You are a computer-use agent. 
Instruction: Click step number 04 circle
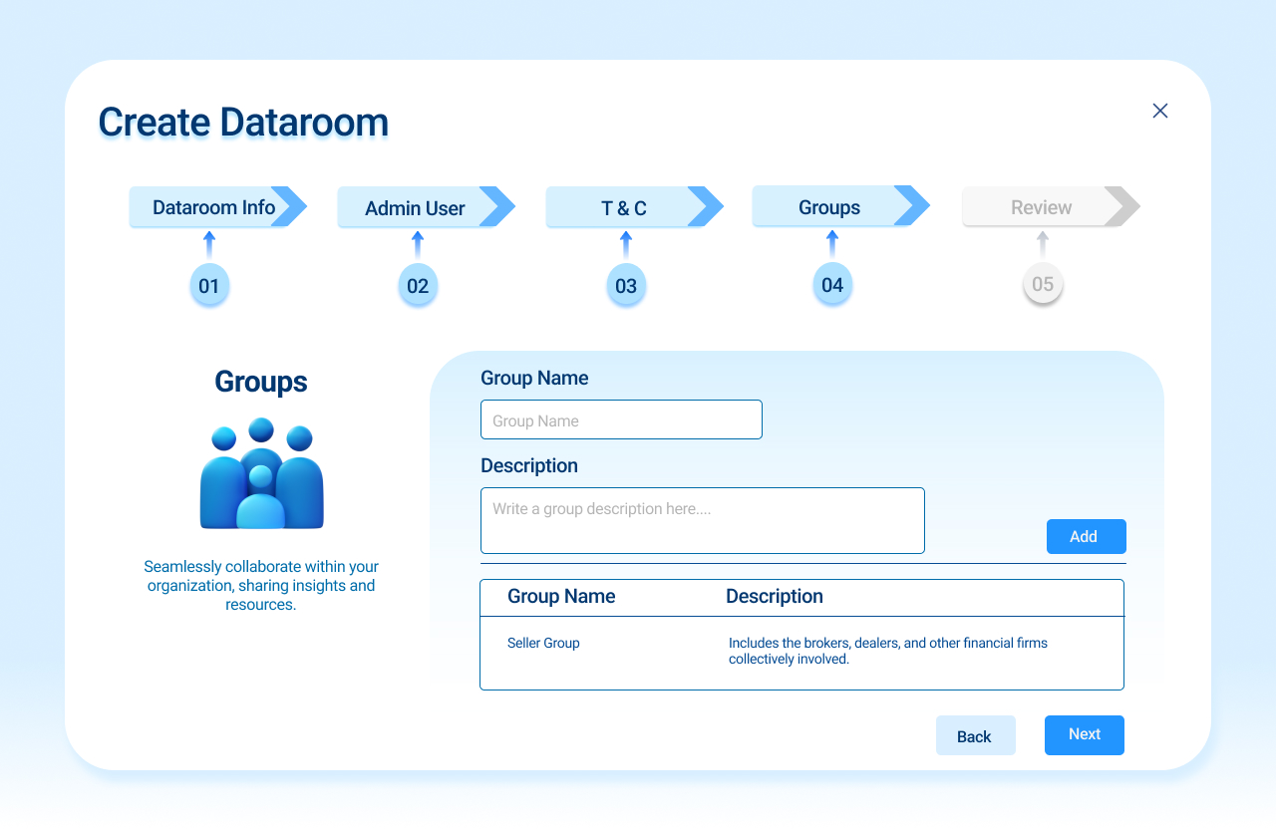click(x=832, y=285)
